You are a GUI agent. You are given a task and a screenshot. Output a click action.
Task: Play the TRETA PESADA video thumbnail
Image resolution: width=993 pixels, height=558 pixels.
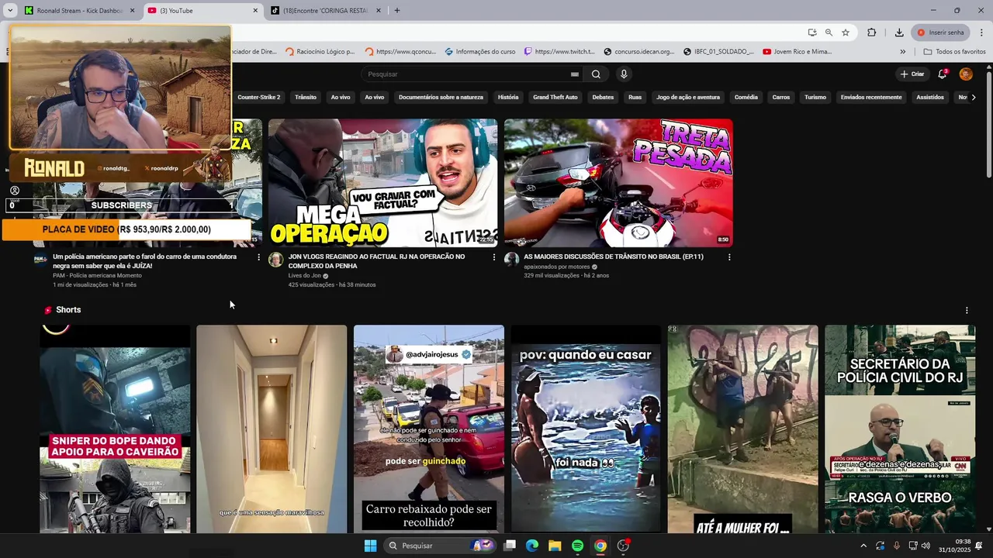coord(618,183)
